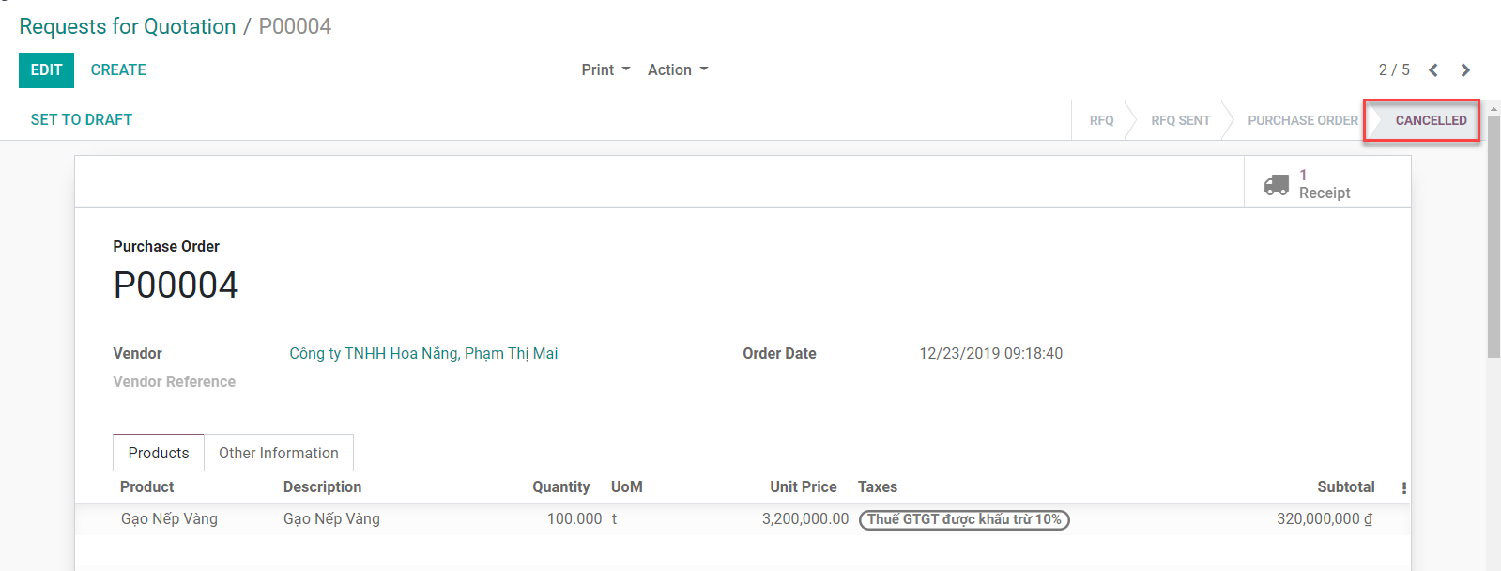Expand the Action dropdown menu
This screenshot has width=1501, height=571.
point(678,70)
